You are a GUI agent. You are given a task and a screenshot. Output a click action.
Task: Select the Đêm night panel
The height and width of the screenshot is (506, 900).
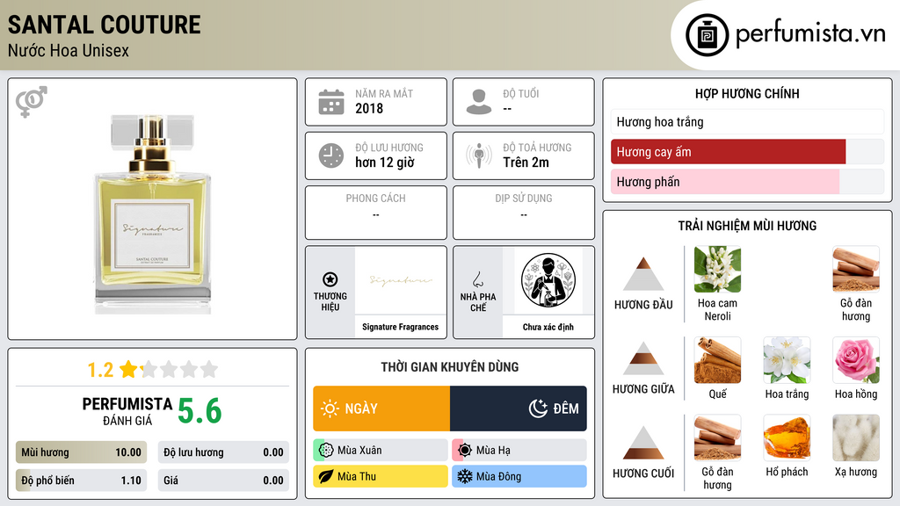coord(519,408)
